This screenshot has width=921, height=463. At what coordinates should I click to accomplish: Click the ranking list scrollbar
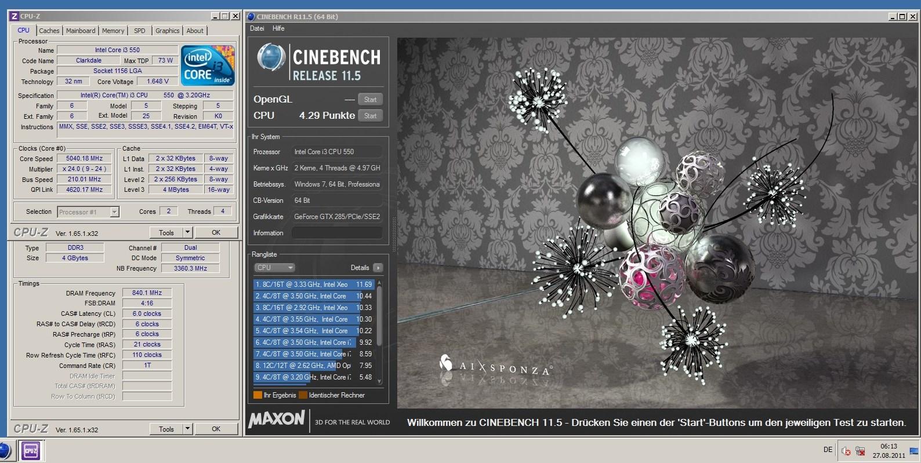379,316
